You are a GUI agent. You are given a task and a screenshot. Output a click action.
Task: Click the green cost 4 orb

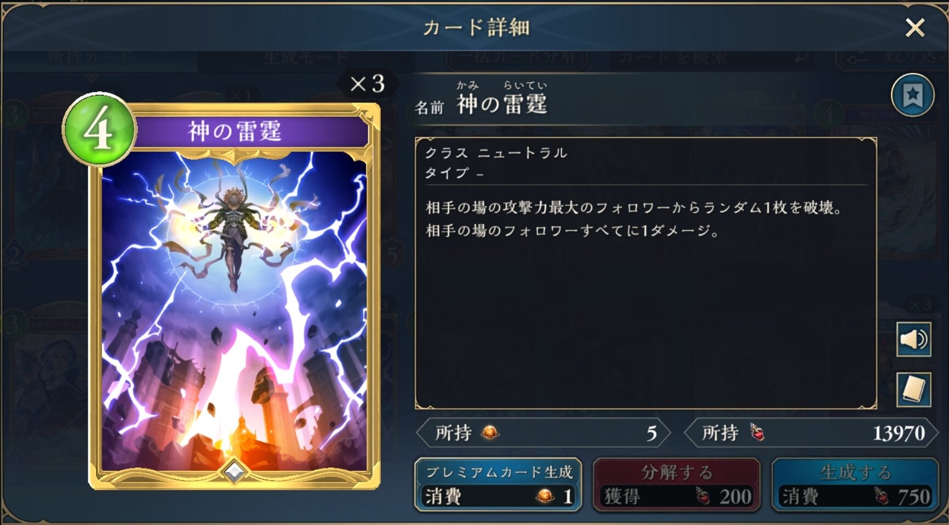(x=99, y=129)
